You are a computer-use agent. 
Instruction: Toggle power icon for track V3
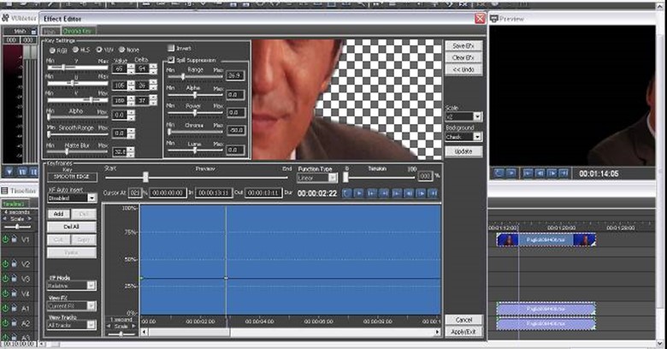(x=5, y=279)
